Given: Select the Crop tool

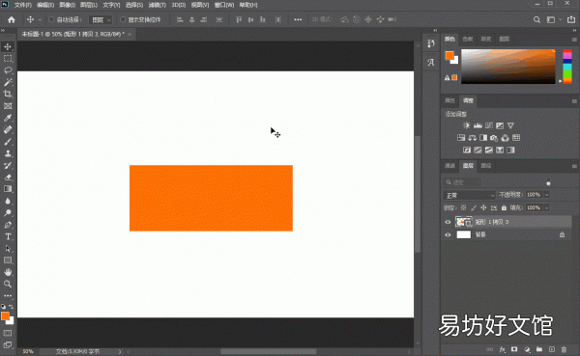Looking at the screenshot, I should tap(8, 94).
